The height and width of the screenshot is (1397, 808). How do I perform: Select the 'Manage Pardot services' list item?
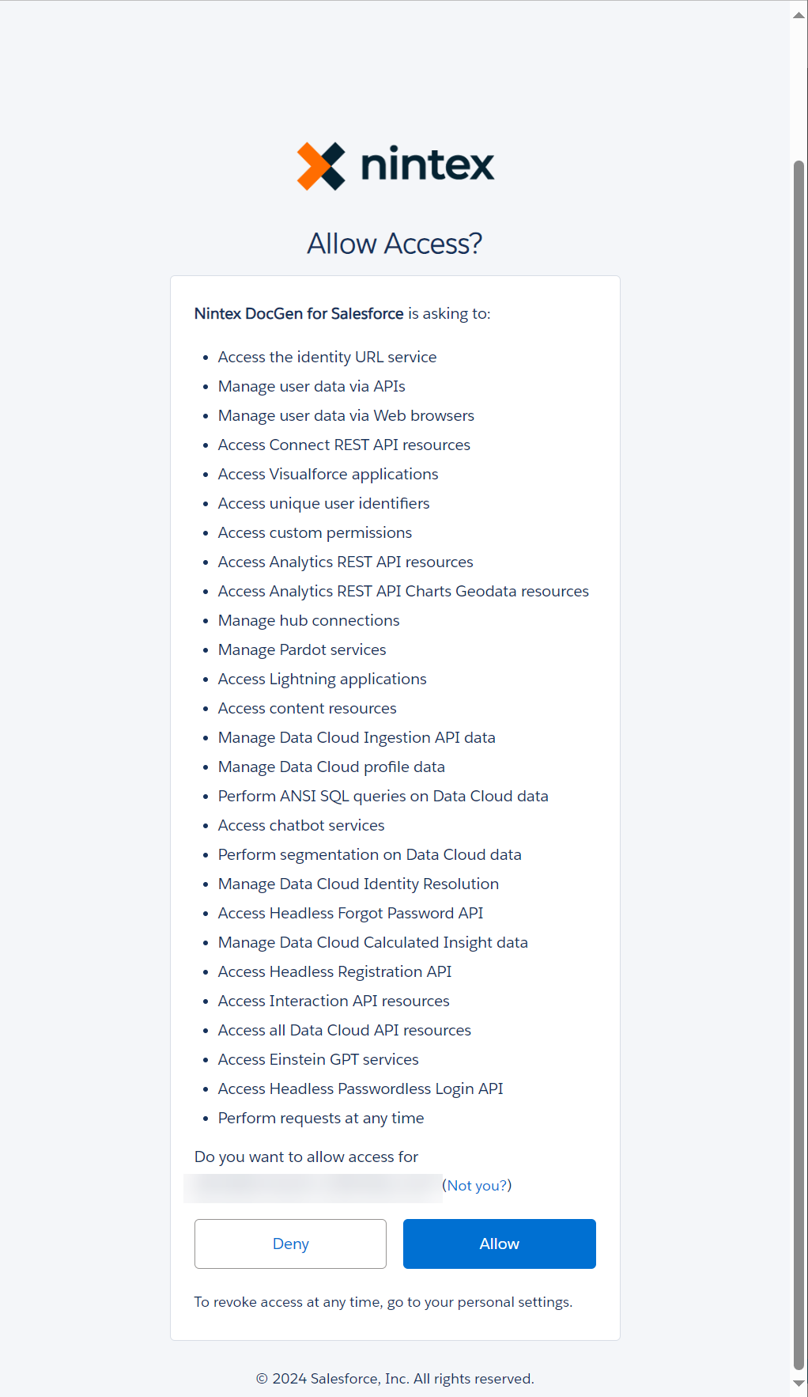[x=302, y=649]
